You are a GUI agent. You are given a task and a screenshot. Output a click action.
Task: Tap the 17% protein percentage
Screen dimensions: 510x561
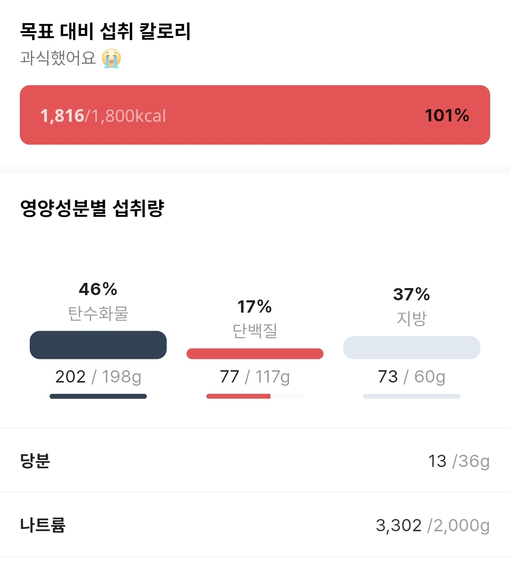pyautogui.click(x=255, y=307)
